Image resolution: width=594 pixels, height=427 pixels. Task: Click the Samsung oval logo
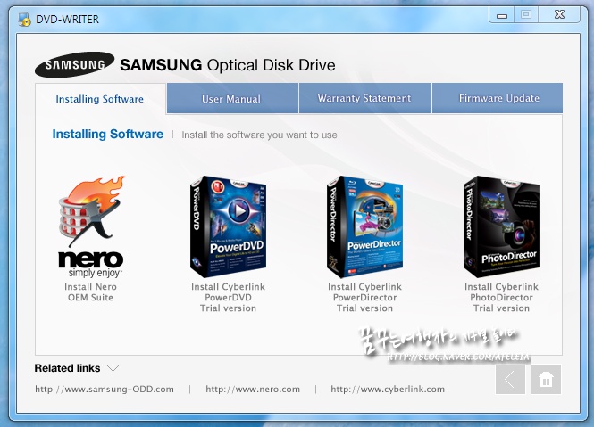coord(75,65)
